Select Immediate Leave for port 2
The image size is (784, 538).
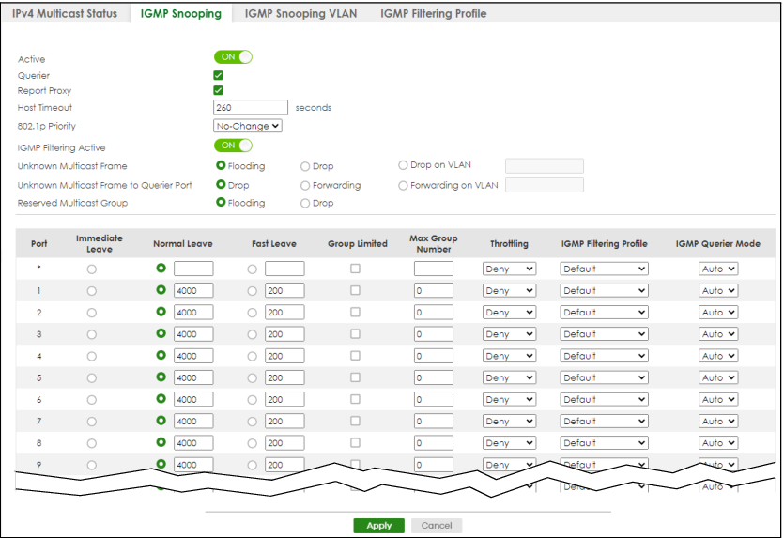tap(91, 313)
